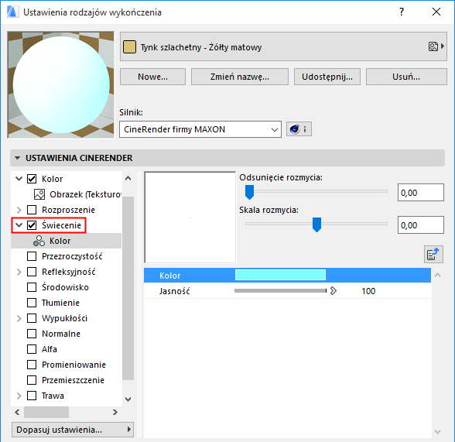Select the Kolor row in parameter list
The width and height of the screenshot is (455, 442).
point(287,275)
